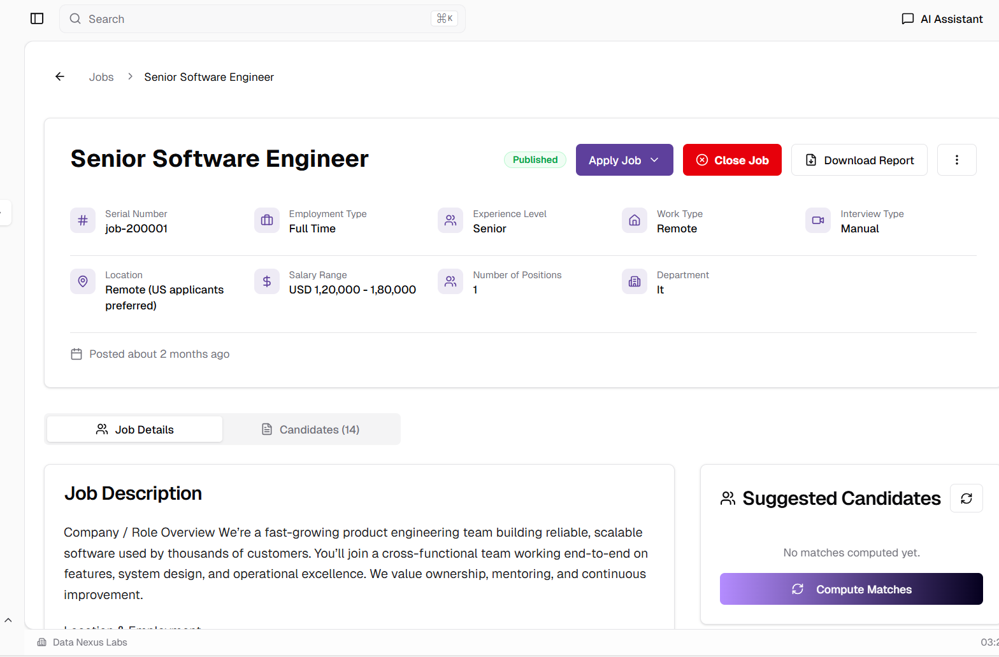Click the refresh icon beside Suggested Candidates

pyautogui.click(x=966, y=498)
